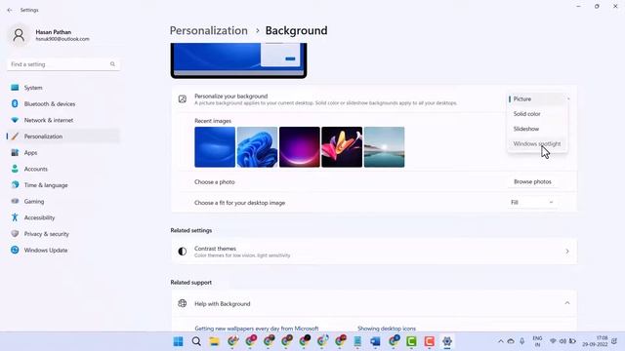Click the Personalize your background picture icon
The height and width of the screenshot is (351, 625).
point(183,99)
